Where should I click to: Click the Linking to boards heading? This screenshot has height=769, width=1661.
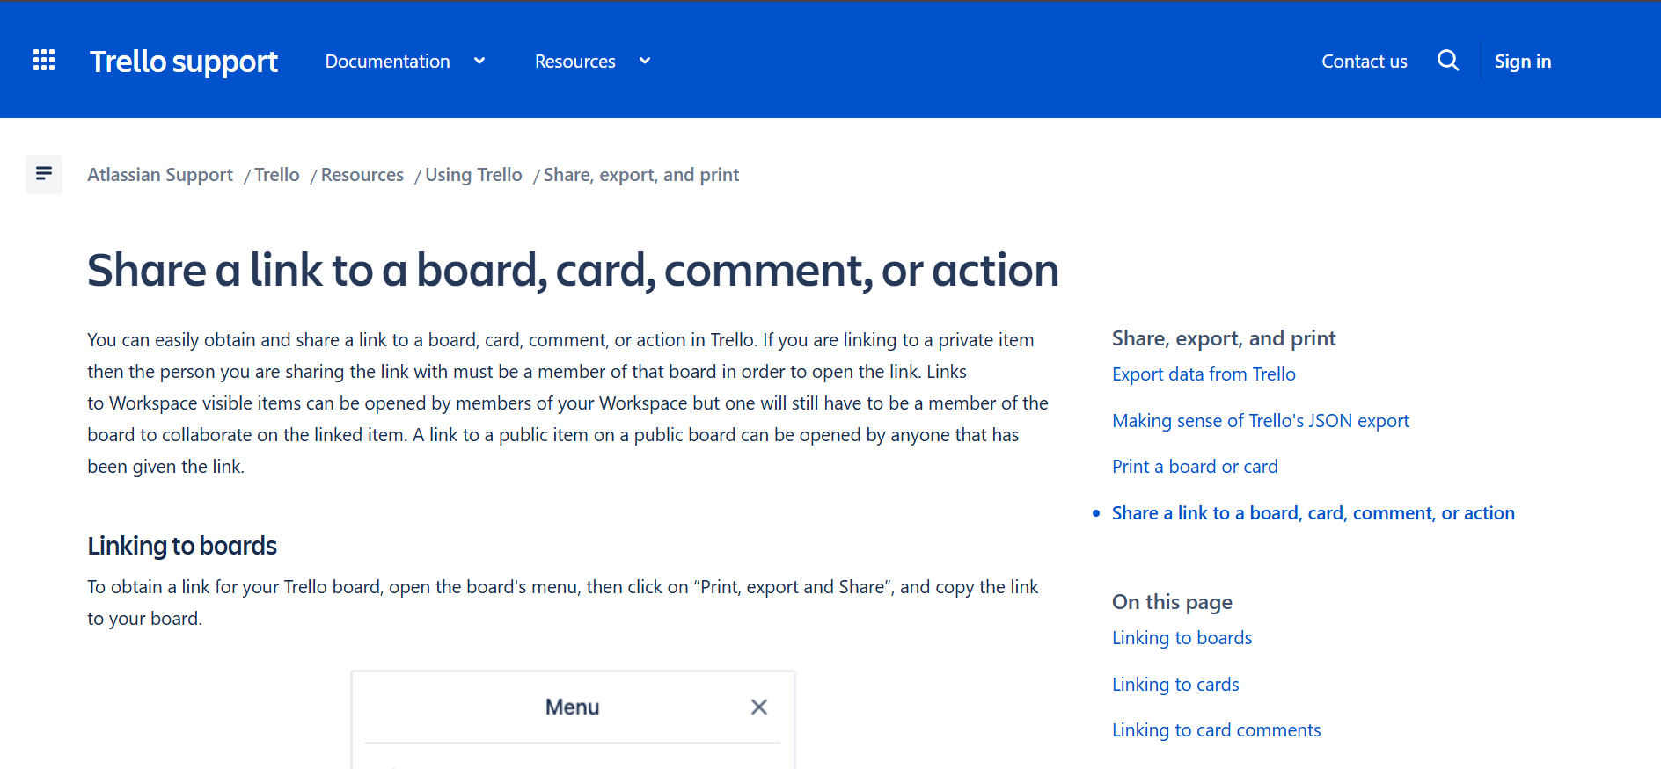coord(182,546)
